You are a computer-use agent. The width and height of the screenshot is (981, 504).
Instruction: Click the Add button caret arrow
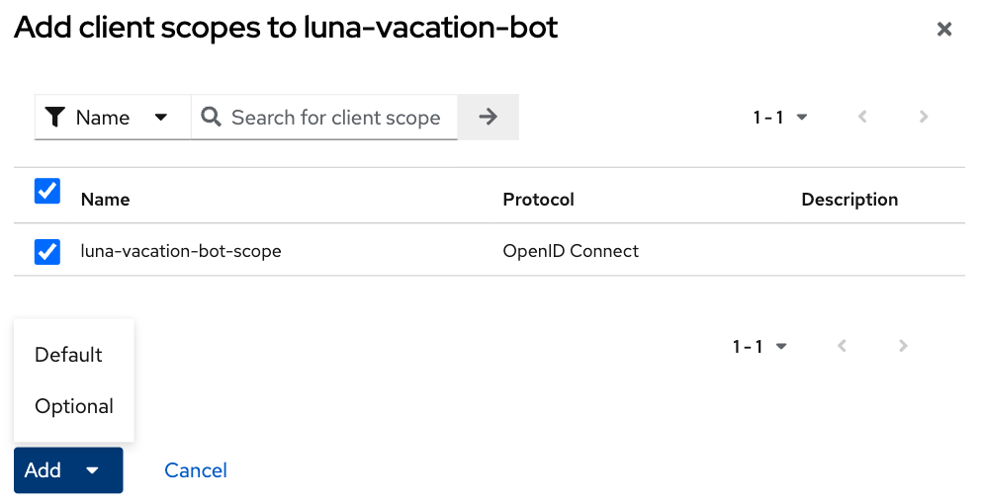(x=92, y=470)
